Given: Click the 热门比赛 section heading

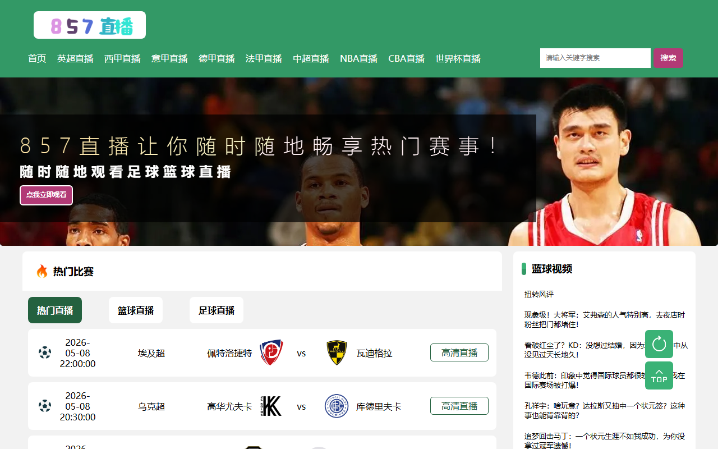Looking at the screenshot, I should pyautogui.click(x=73, y=272).
